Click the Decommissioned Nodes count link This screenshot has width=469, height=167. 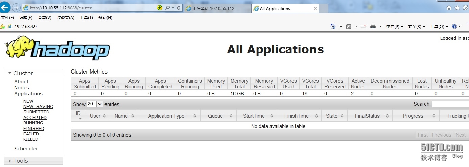pos(372,94)
